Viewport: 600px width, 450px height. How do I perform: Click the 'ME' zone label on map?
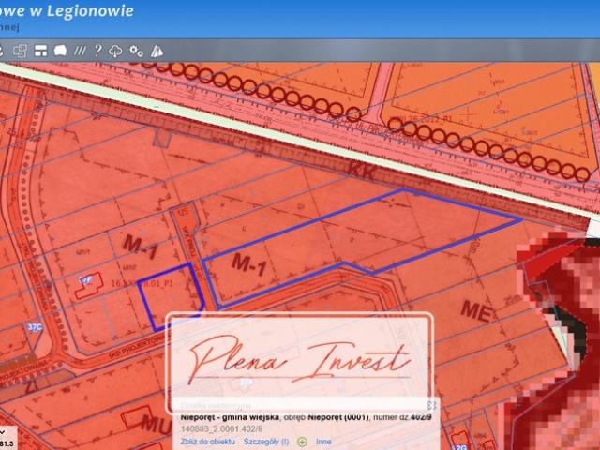pos(476,310)
